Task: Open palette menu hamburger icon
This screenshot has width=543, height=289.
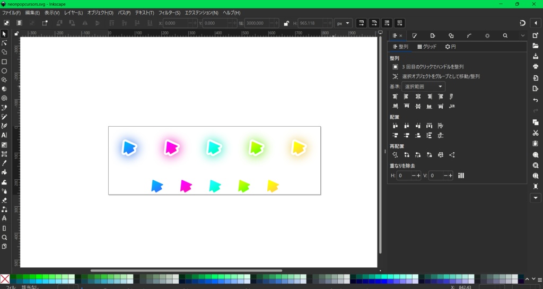Action: click(x=539, y=279)
